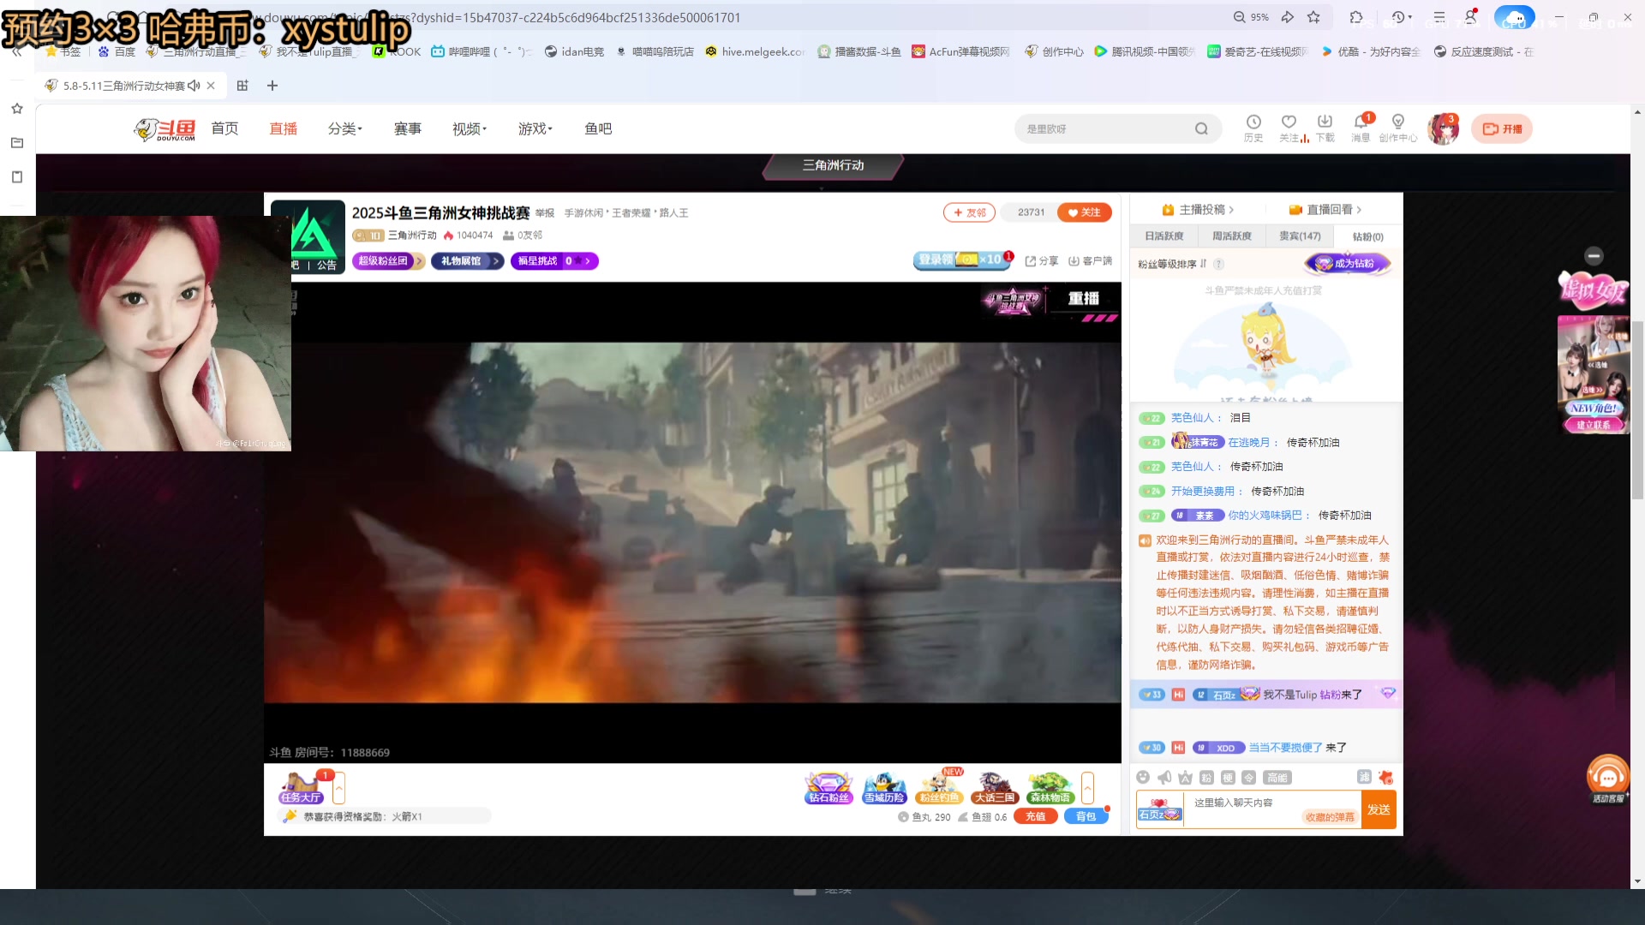Click the browser extensions puzzle icon
The height and width of the screenshot is (925, 1645).
tap(1355, 17)
